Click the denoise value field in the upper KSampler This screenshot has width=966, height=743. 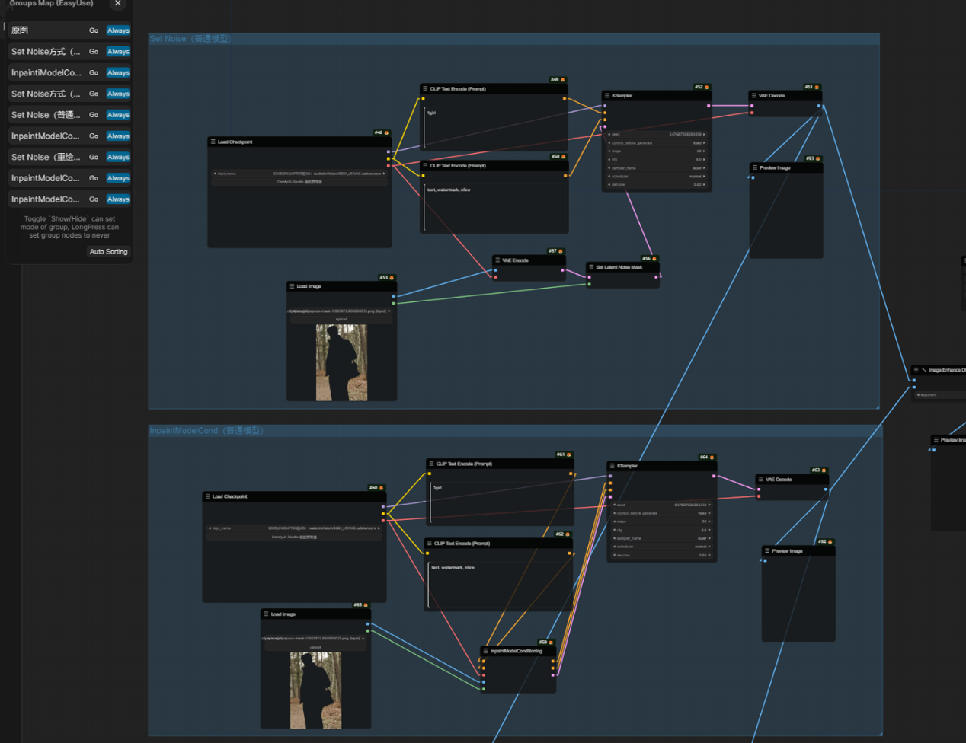[657, 184]
